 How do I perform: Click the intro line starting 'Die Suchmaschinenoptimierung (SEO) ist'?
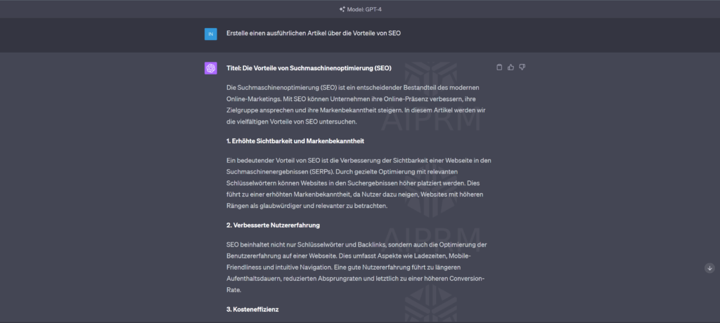pos(353,87)
